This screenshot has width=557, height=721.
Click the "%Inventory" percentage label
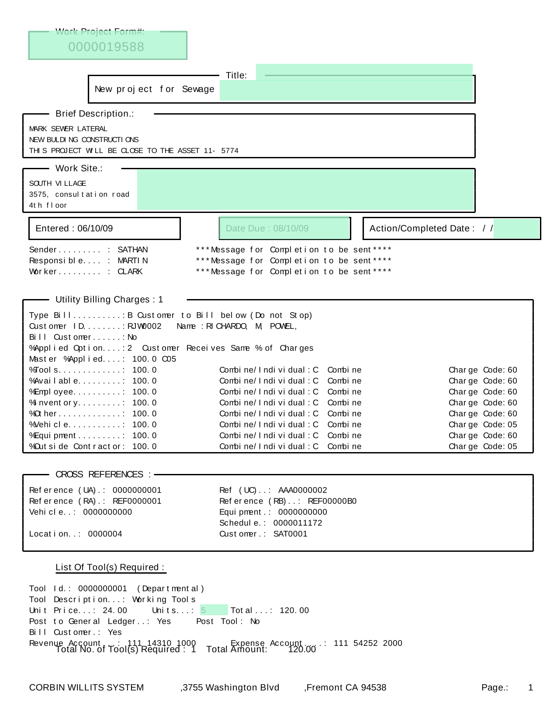[77, 403]
